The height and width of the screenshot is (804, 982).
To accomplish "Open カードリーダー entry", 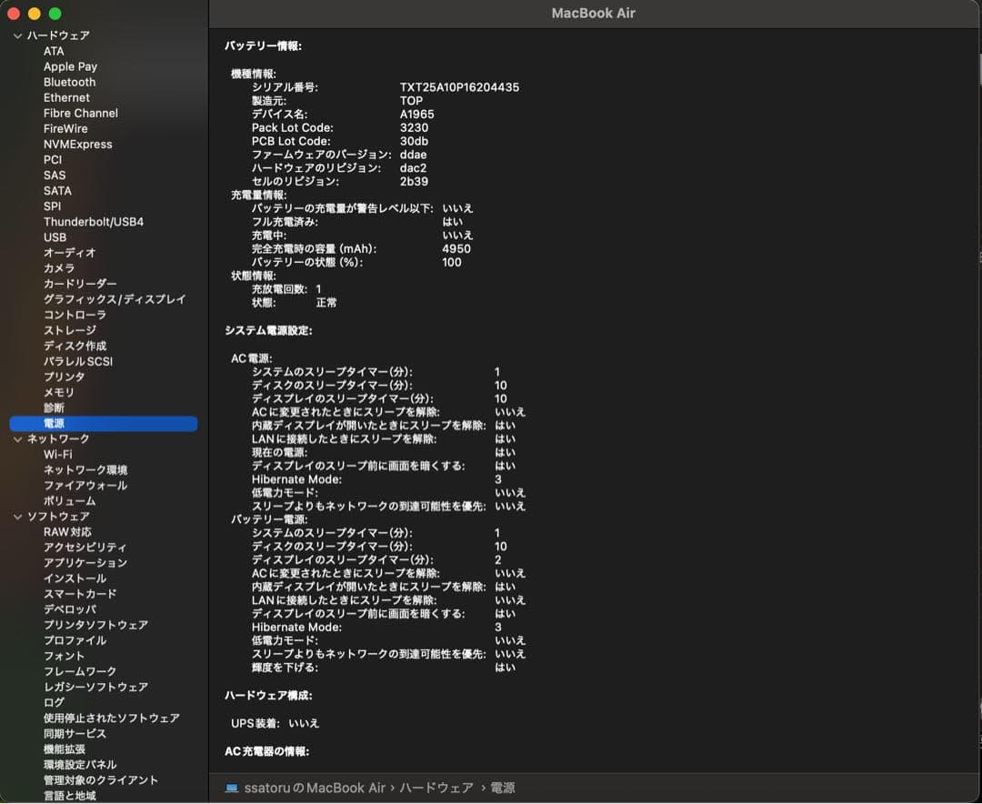I will pos(80,284).
